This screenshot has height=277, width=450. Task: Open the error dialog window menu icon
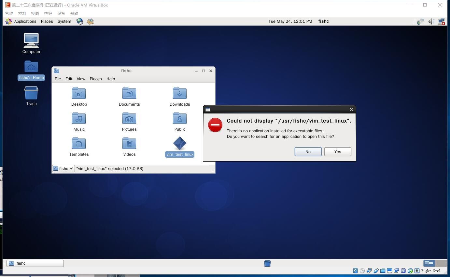(x=208, y=110)
